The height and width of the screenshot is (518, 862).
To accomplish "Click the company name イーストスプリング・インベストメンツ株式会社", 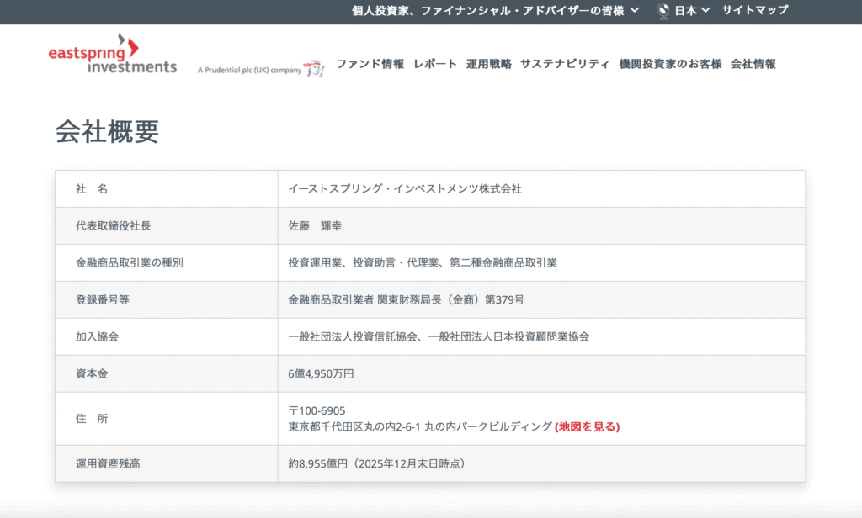I will pos(405,189).
